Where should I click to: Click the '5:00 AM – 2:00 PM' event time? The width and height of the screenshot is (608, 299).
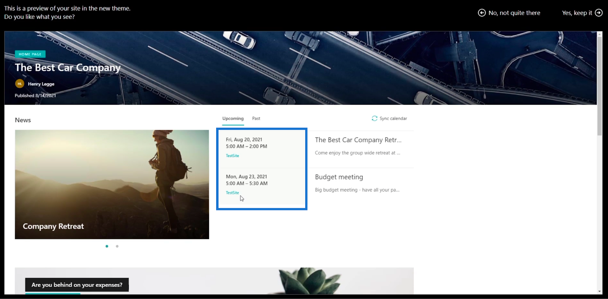coord(246,146)
